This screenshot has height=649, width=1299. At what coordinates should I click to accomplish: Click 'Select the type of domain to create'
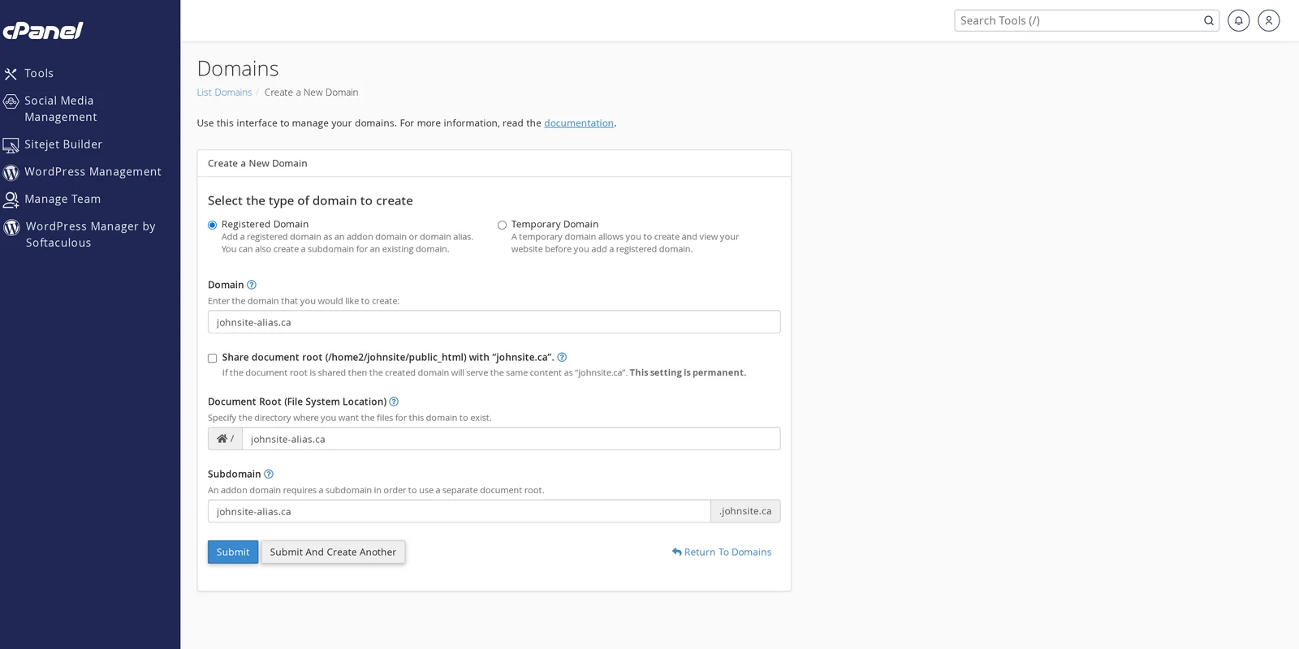(x=310, y=201)
